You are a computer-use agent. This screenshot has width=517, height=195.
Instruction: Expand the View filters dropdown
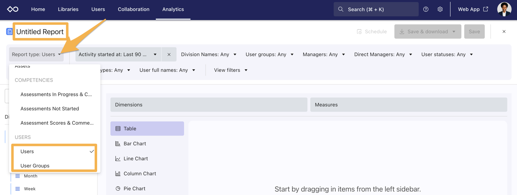pos(231,70)
